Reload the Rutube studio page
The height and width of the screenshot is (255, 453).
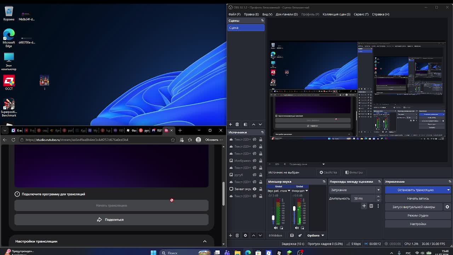pos(13,140)
